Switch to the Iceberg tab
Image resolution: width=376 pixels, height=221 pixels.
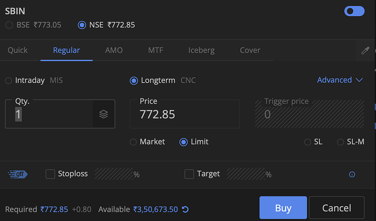tap(202, 50)
